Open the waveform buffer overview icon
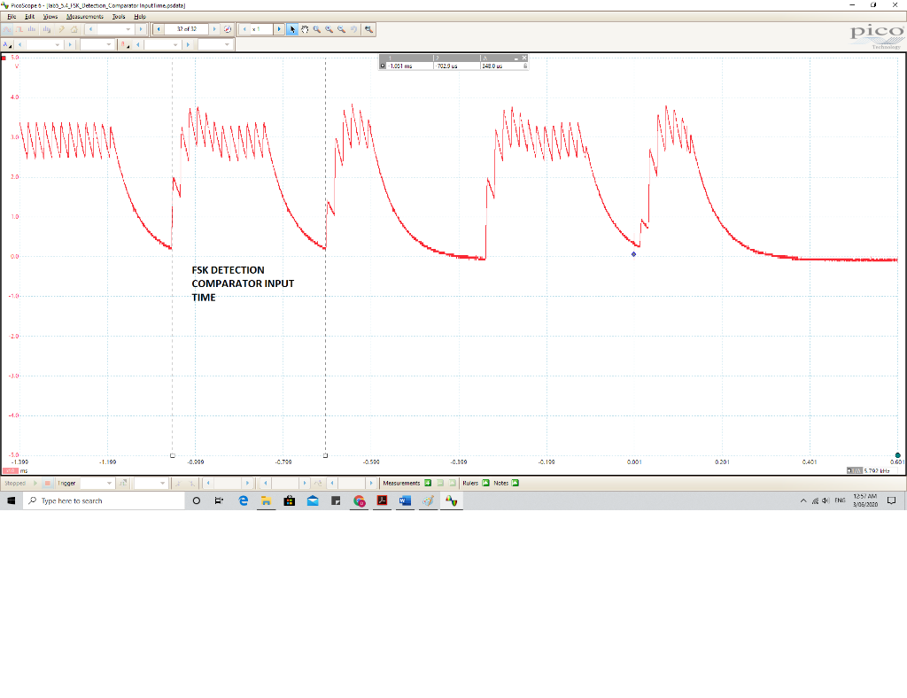Screen dimensions: 907x698 [227, 28]
